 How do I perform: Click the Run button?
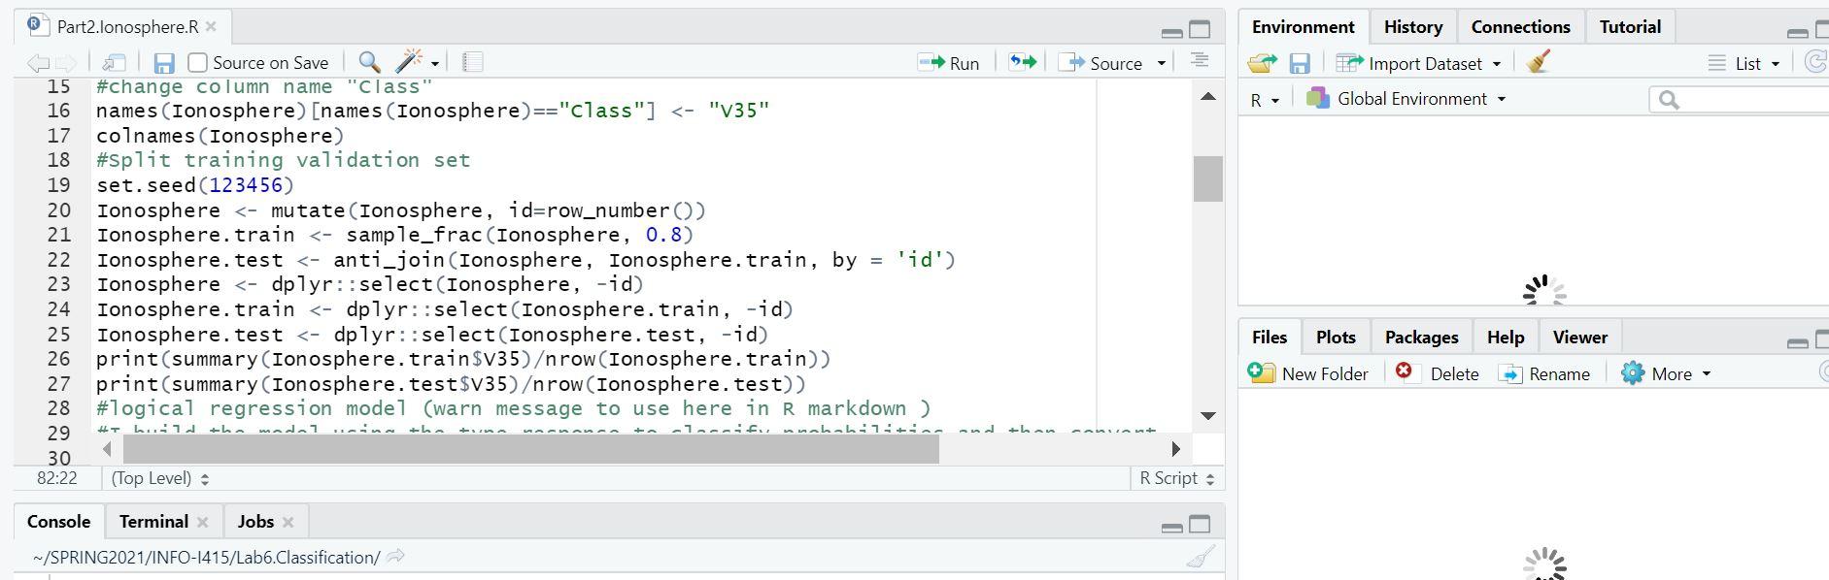click(949, 63)
